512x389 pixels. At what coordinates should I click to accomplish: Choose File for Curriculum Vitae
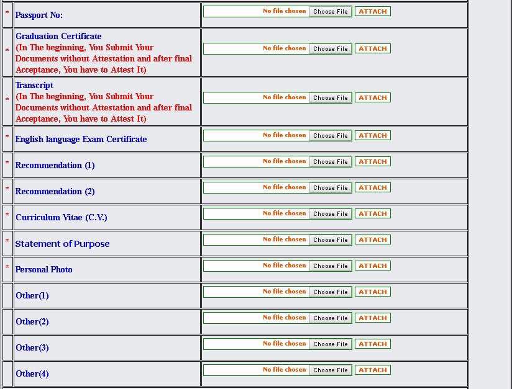point(330,213)
